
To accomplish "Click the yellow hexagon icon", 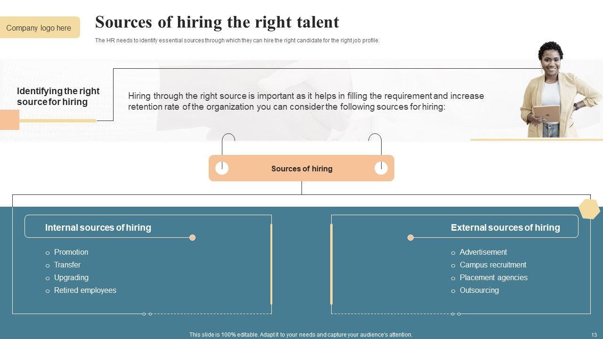I will coord(589,209).
